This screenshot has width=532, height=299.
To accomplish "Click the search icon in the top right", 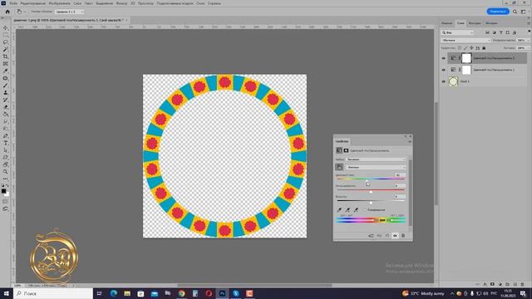I will click(515, 12).
